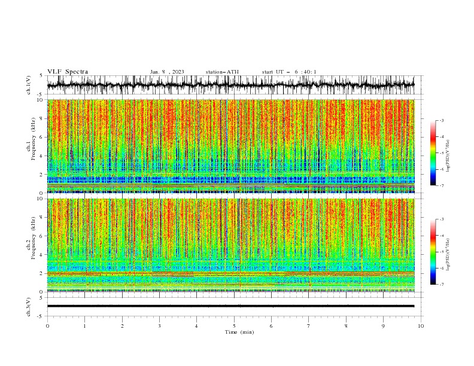The width and height of the screenshot is (474, 366).
Task: Click time axis tick label '3'
Action: [159, 326]
